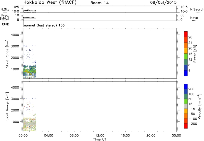Click the '08:00' time tick label
Viewport: 204px width, 141px height.
tap(74, 136)
